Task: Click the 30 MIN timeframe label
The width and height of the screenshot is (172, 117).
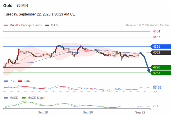Action: pos(22,6)
